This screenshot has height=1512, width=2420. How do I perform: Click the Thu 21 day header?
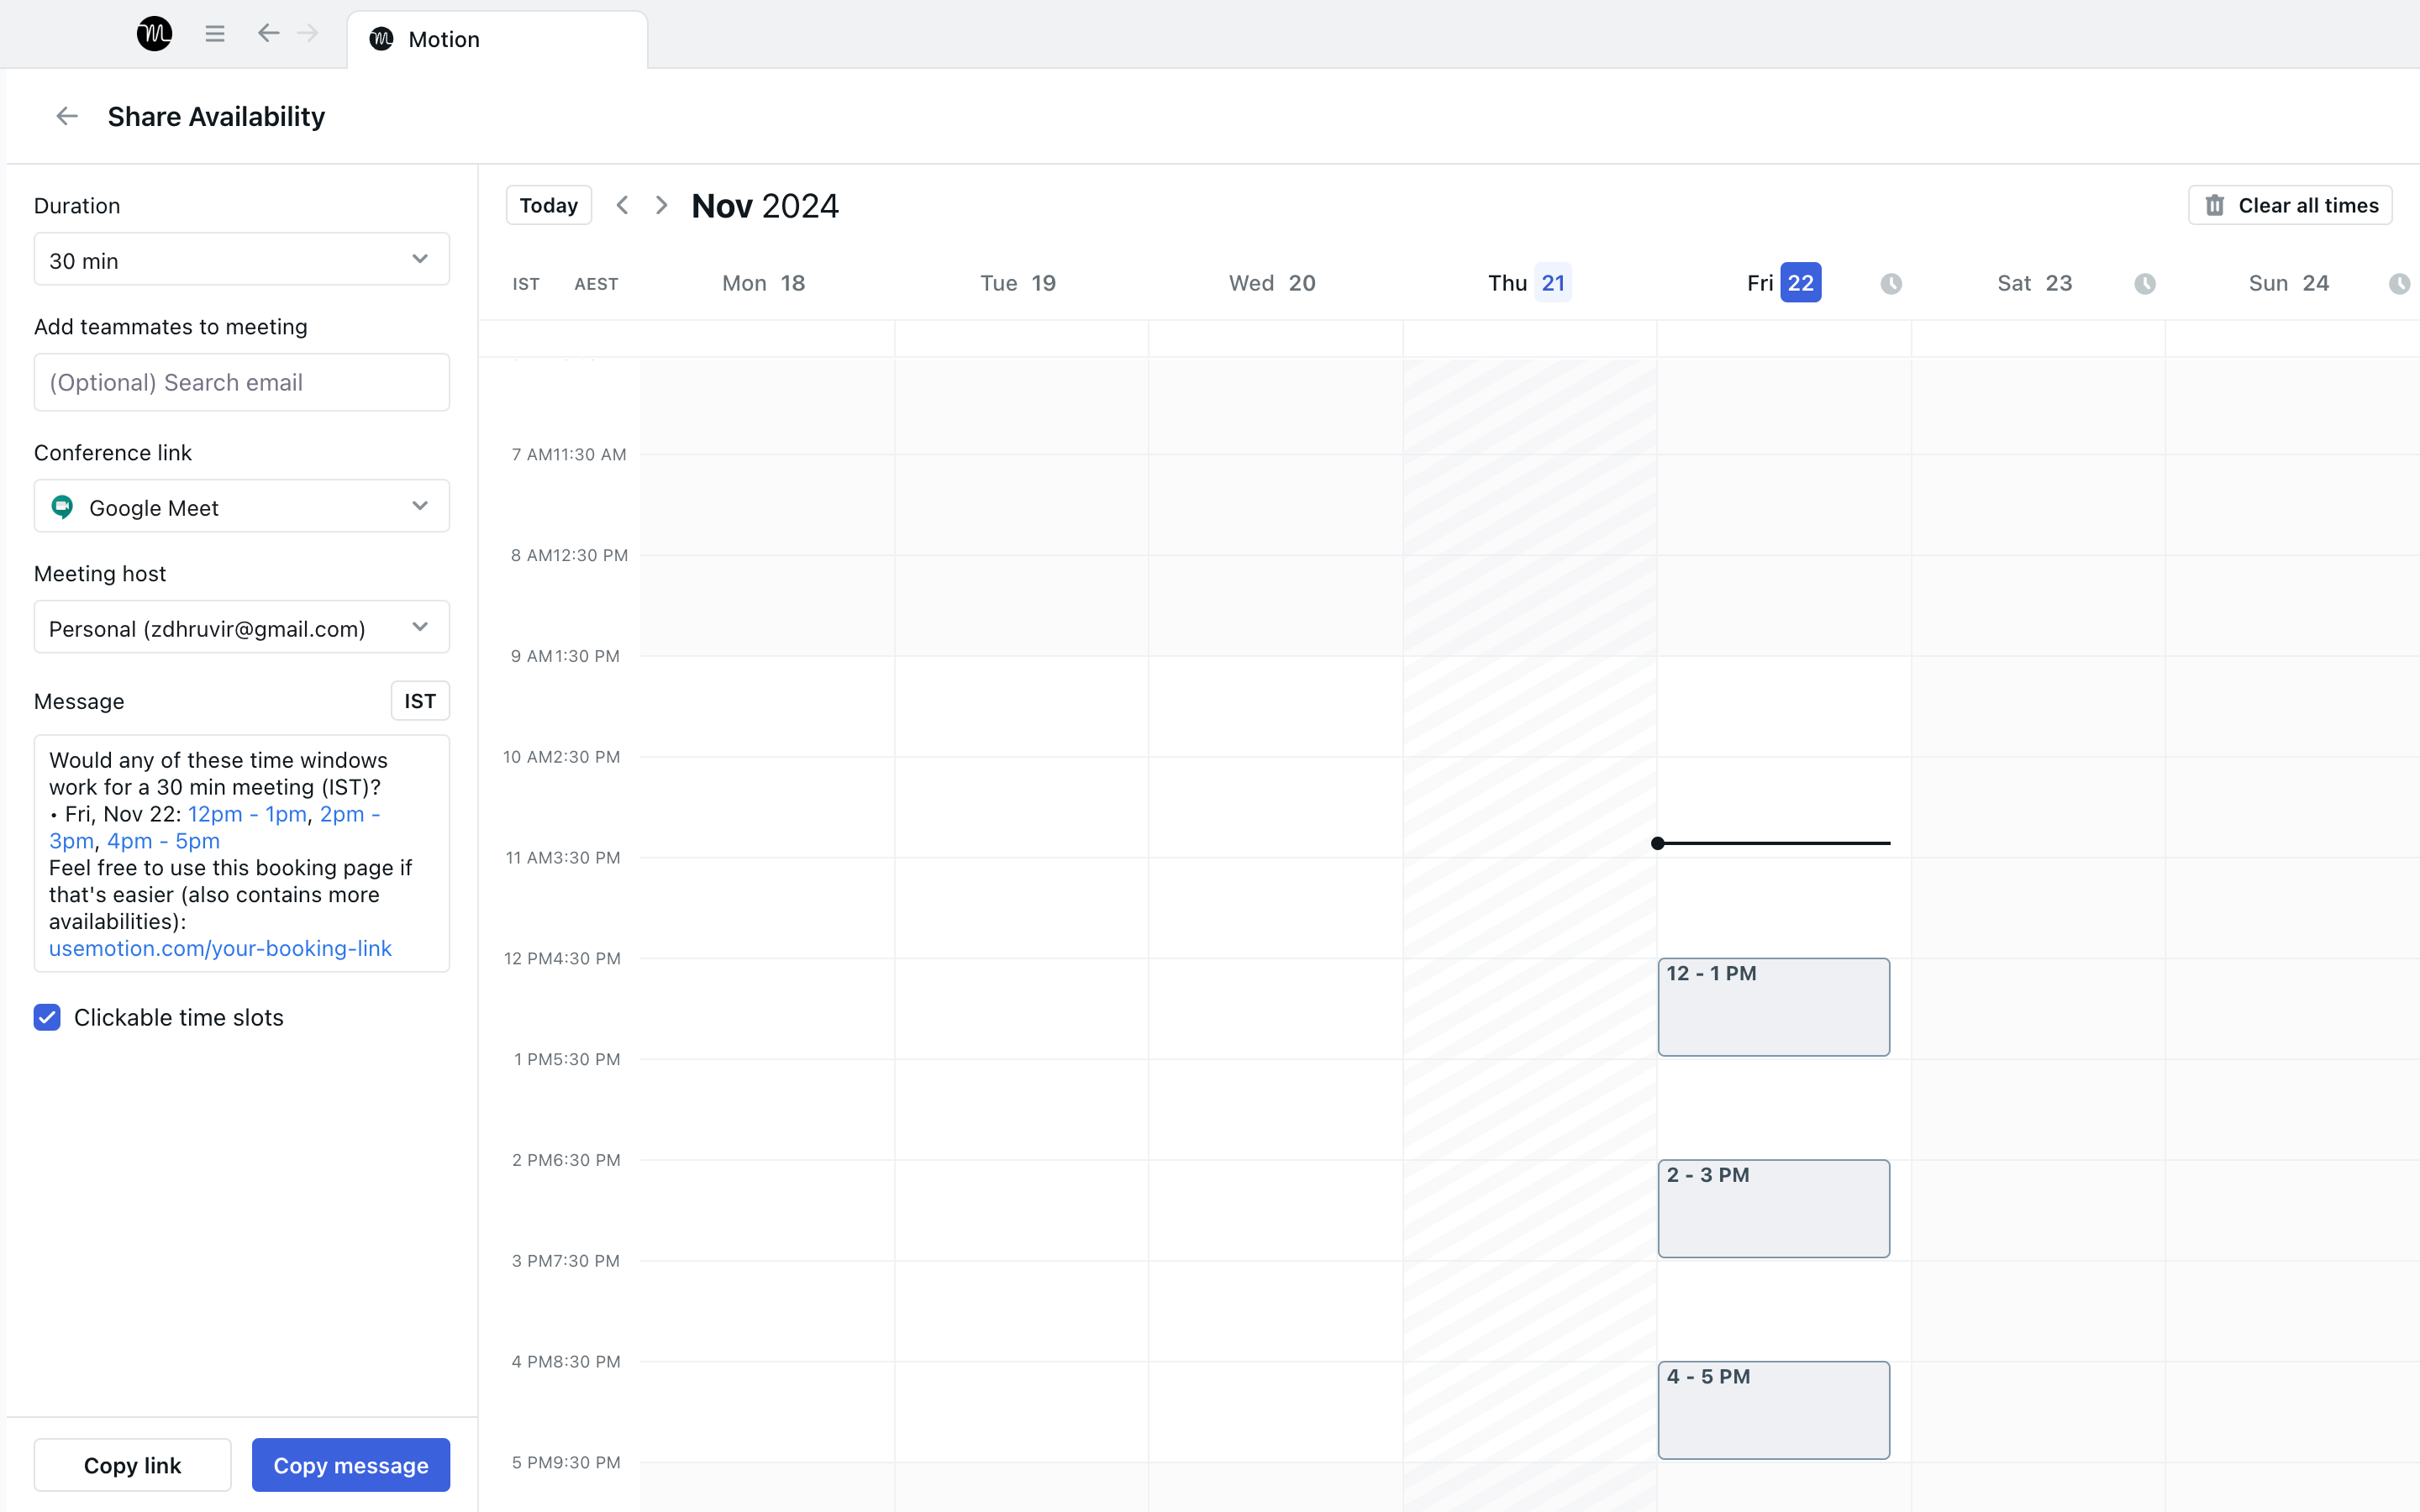[1529, 283]
